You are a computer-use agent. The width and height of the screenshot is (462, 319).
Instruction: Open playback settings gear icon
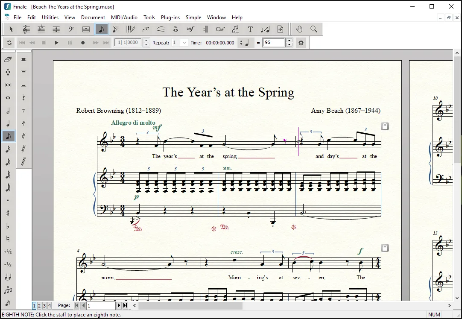[x=301, y=43]
